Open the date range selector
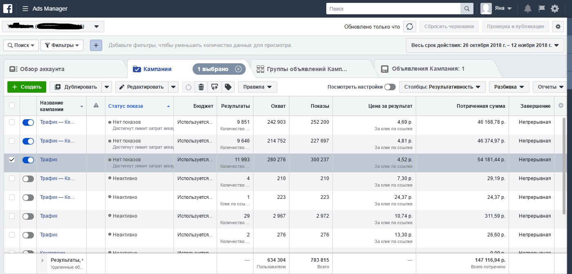This screenshot has width=572, height=274. pyautogui.click(x=485, y=45)
